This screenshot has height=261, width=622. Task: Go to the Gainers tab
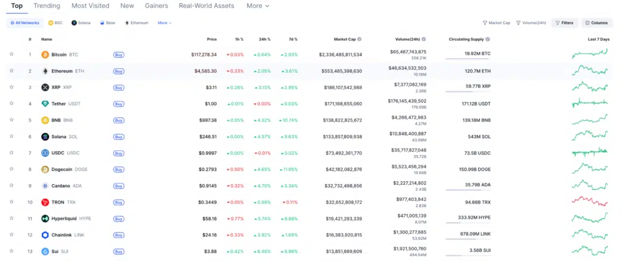point(156,6)
